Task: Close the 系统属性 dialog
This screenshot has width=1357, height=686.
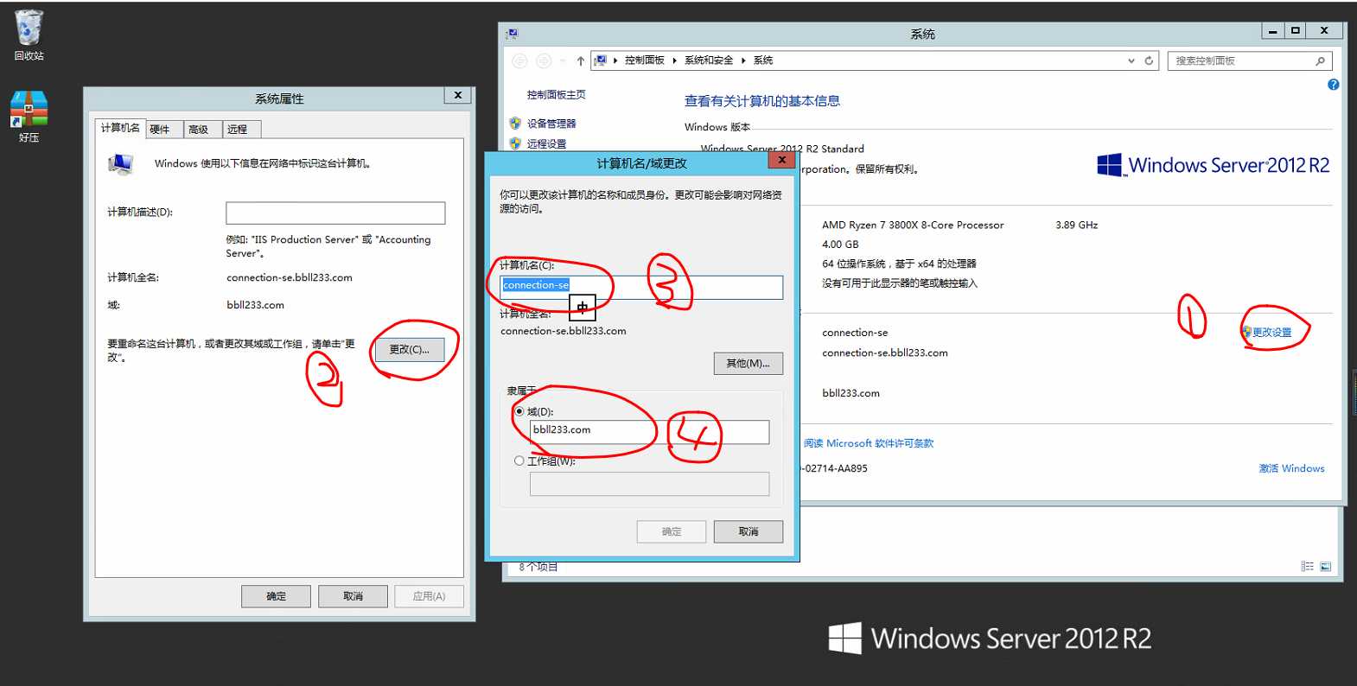Action: point(457,95)
